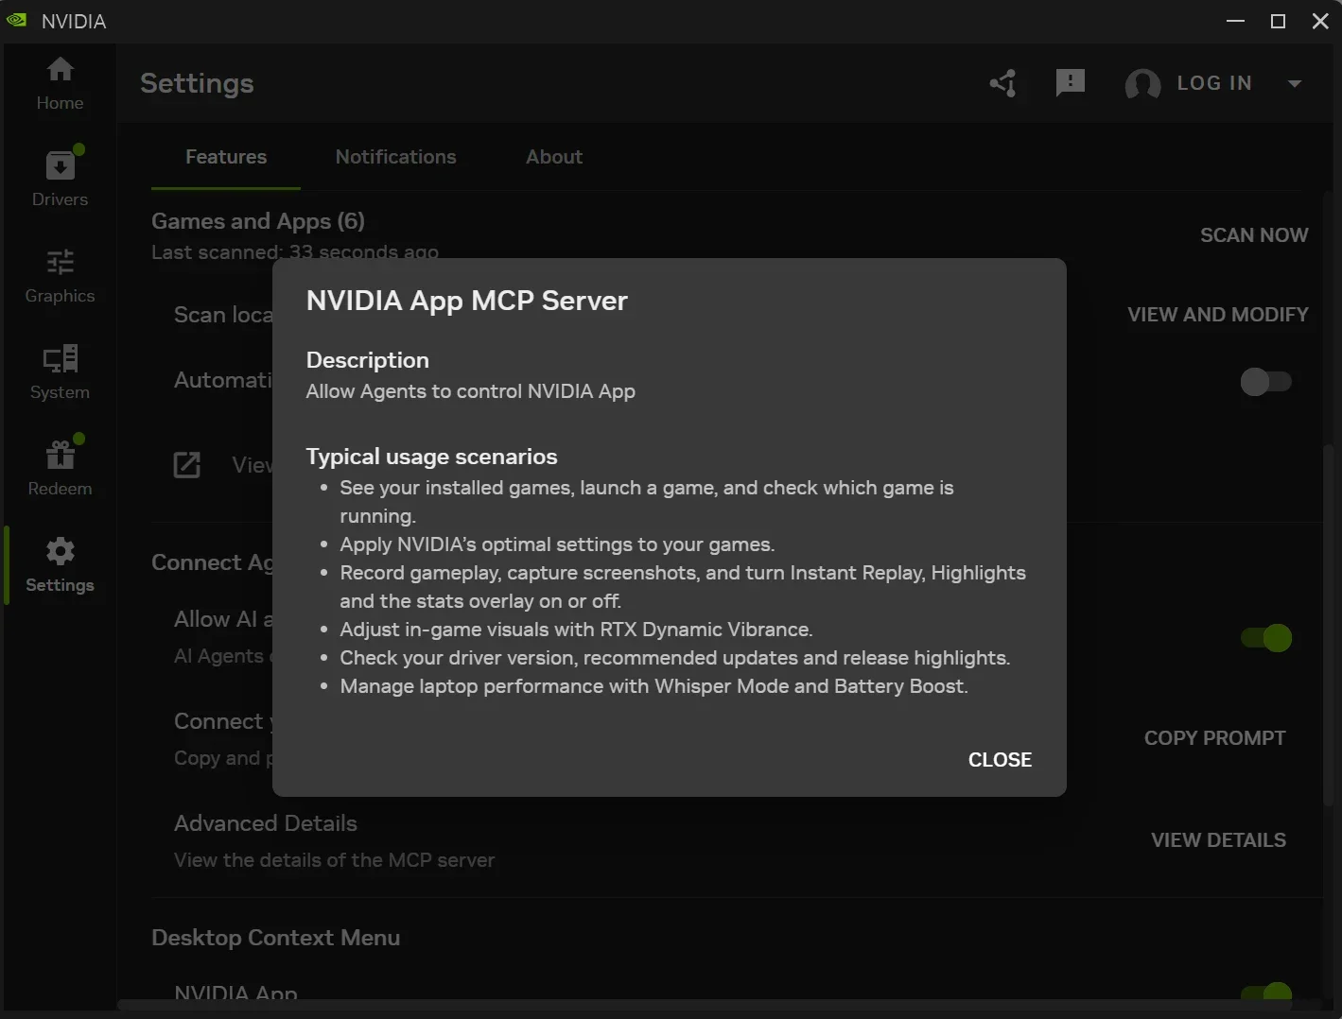Open the System section

coord(60,371)
